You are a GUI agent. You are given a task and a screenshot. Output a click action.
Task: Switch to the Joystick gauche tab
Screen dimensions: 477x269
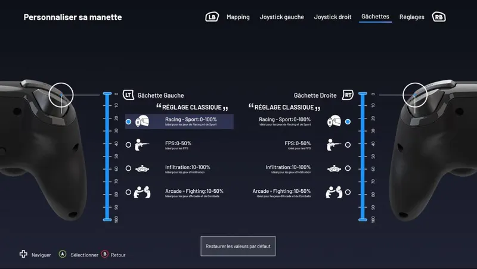pyautogui.click(x=282, y=17)
